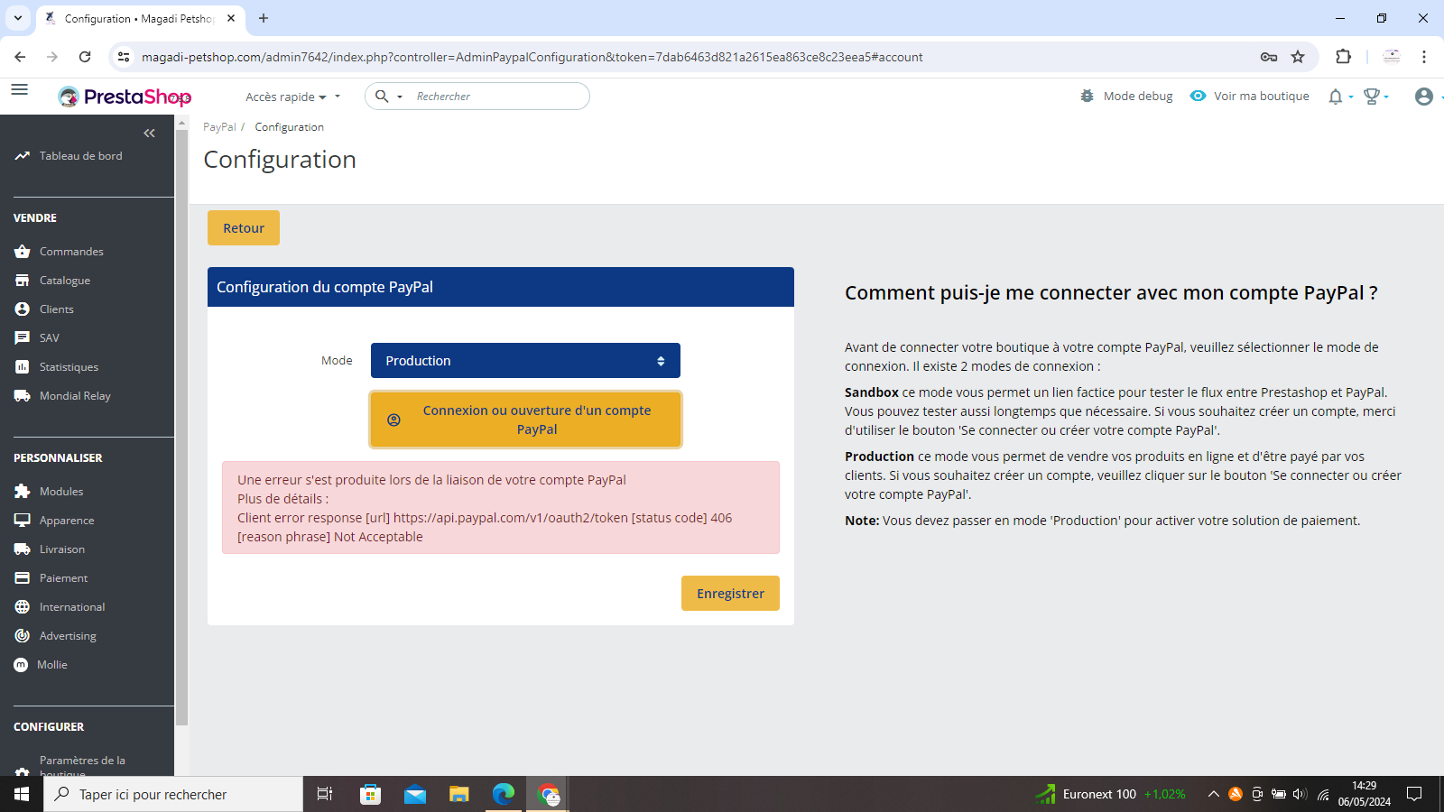Open the Mode dropdown set to Production

click(x=525, y=361)
